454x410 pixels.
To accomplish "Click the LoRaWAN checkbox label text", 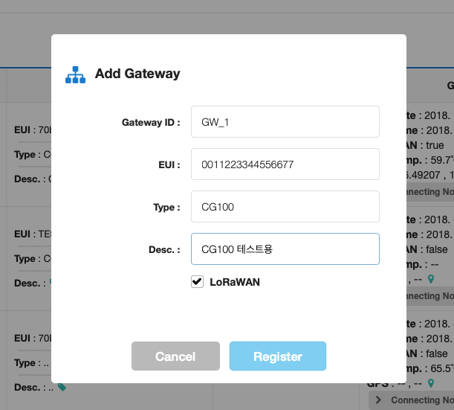I will coord(234,282).
